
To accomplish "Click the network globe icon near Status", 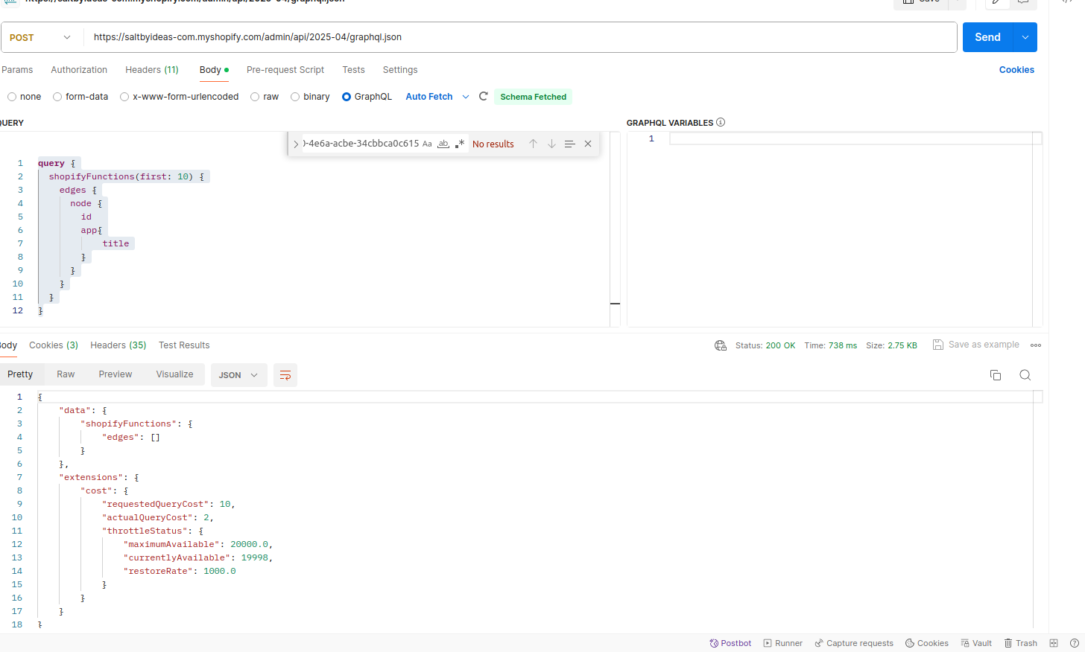I will tap(721, 345).
